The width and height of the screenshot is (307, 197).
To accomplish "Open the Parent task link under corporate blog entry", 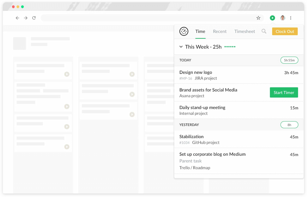I will click(190, 161).
